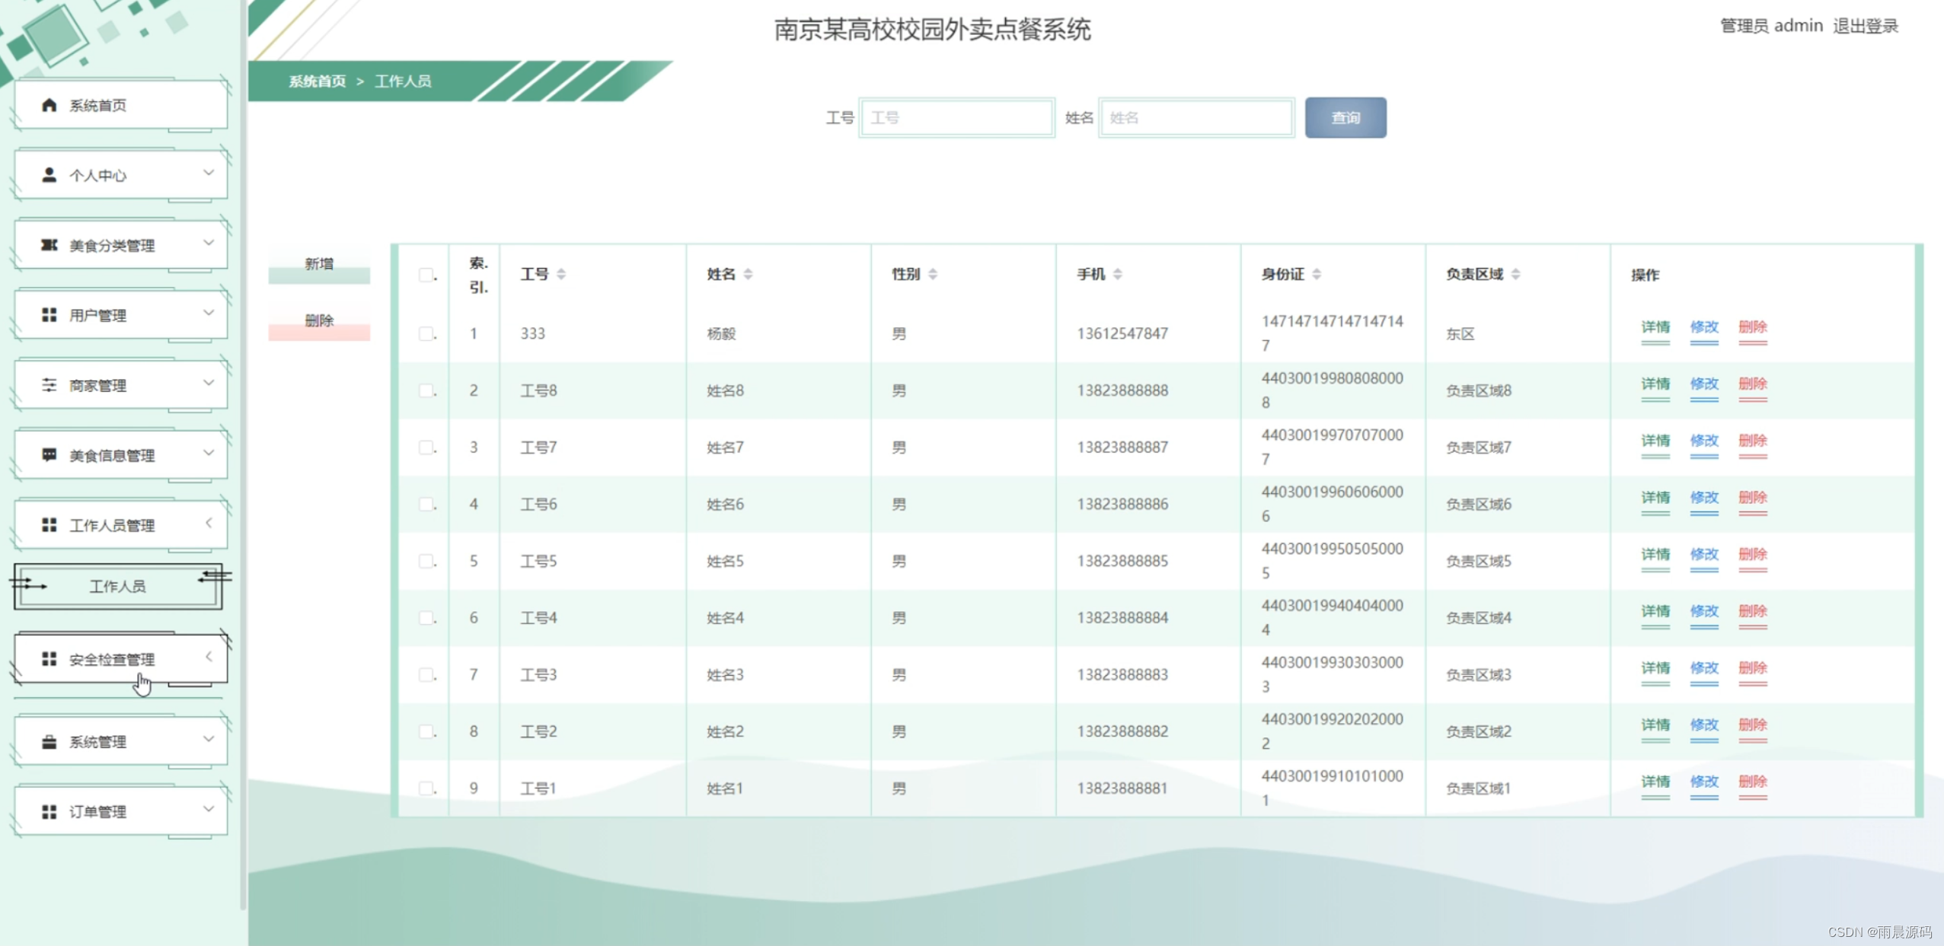Open 系统首页 in the sidebar
The width and height of the screenshot is (1944, 946).
tap(121, 105)
